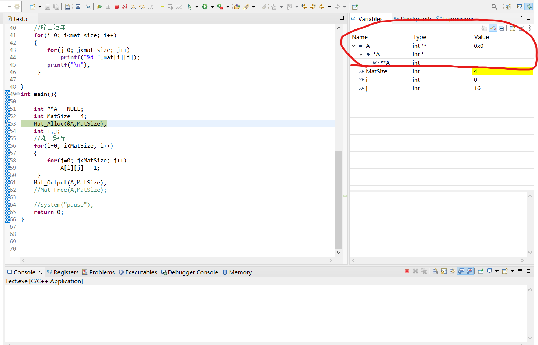Open the Problems tab
Screen dimensions: 538x345
tap(98, 272)
